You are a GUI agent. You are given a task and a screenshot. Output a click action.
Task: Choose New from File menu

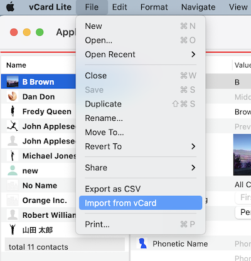[141, 26]
